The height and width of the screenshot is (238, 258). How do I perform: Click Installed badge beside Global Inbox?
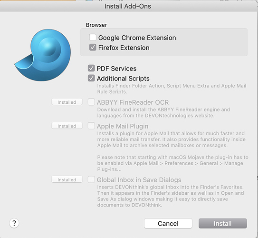tap(67, 179)
